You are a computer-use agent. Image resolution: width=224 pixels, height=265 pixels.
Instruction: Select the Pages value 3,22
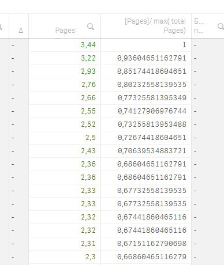coord(88,58)
